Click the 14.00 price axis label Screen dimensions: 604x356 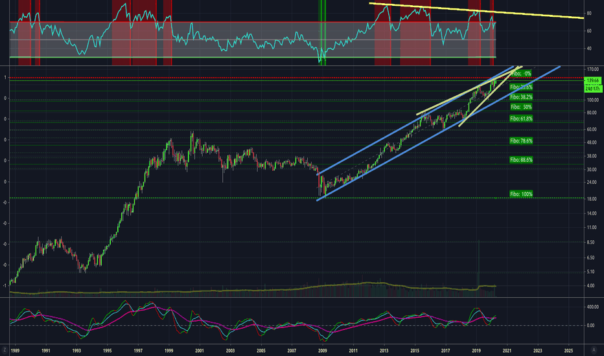coord(592,213)
